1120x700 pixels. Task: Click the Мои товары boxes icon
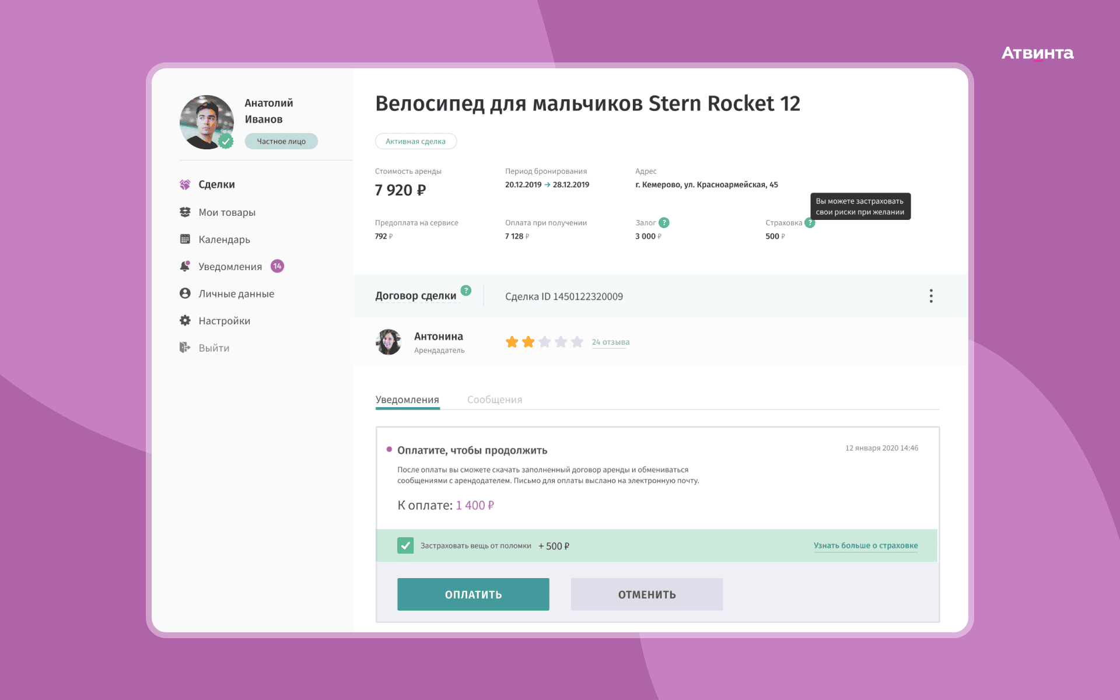185,212
